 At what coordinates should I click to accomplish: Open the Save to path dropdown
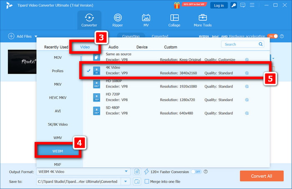coord(126,182)
